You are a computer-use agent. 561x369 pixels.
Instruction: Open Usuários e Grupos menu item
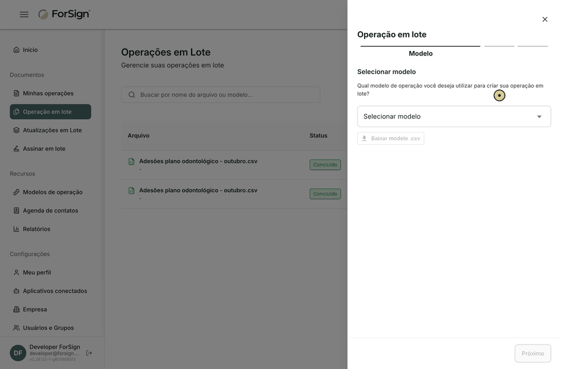click(x=50, y=328)
